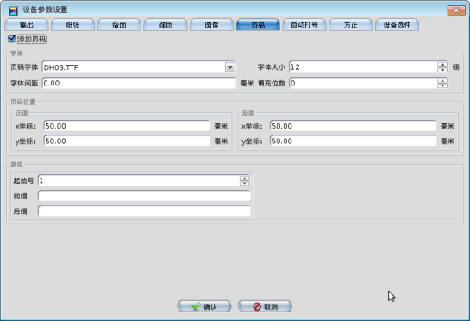Open the 页码字体 dropdown arrow
The height and width of the screenshot is (321, 470).
click(x=230, y=67)
